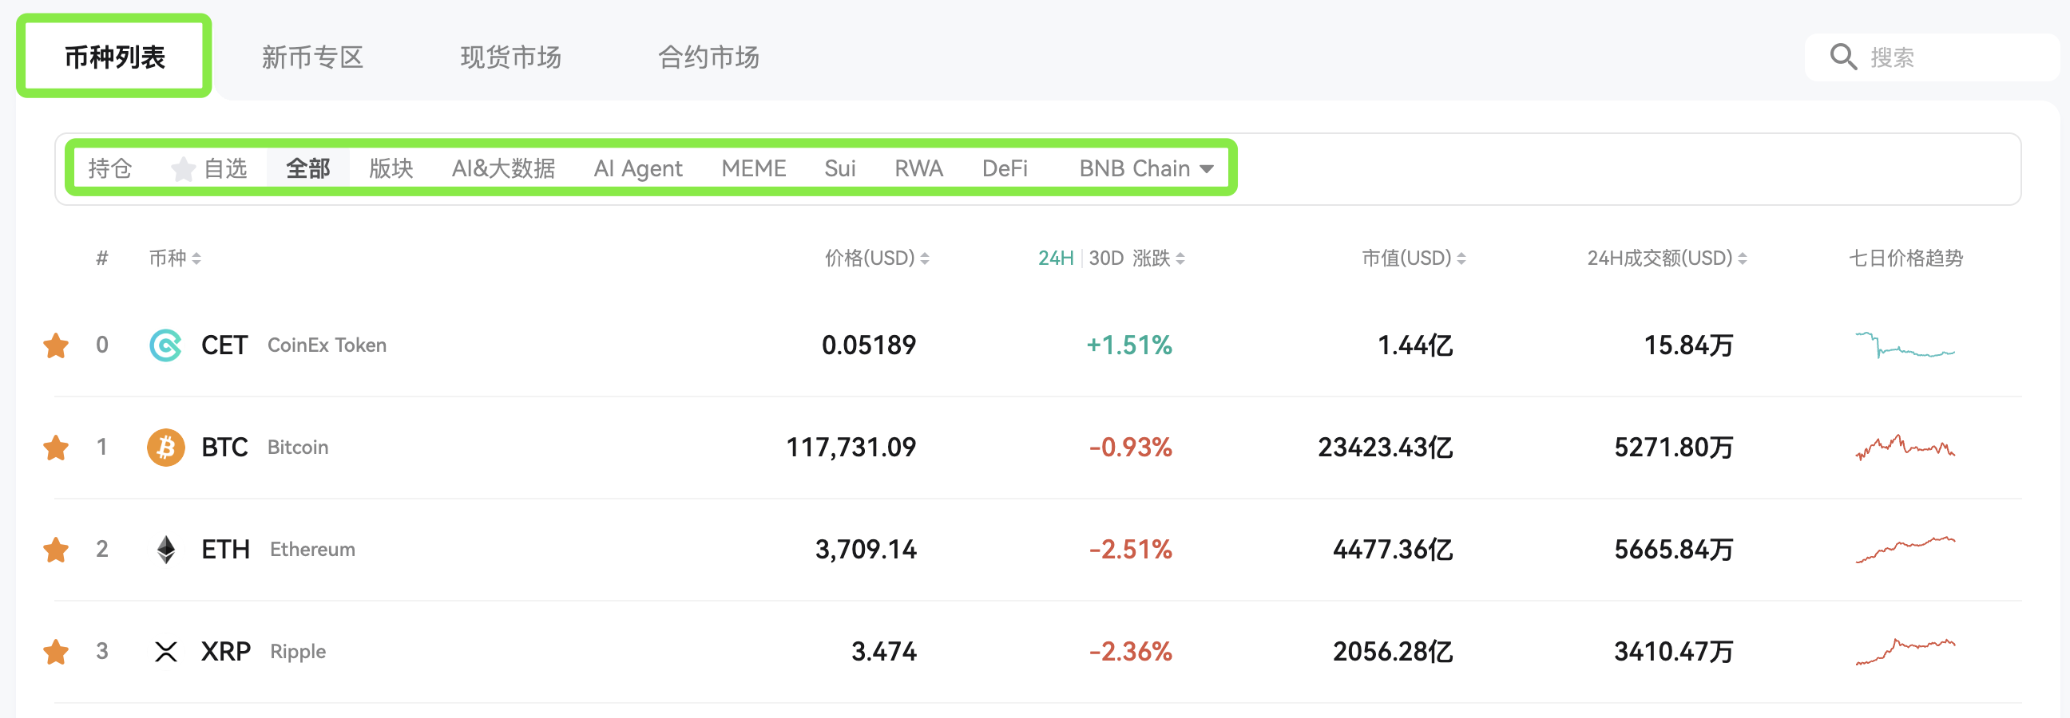
Task: Click XRP change -2.36%
Action: (x=1130, y=651)
